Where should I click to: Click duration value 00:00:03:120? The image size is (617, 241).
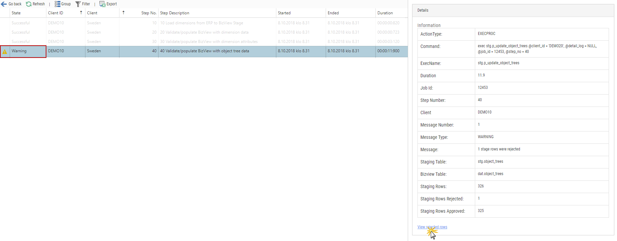(x=388, y=42)
